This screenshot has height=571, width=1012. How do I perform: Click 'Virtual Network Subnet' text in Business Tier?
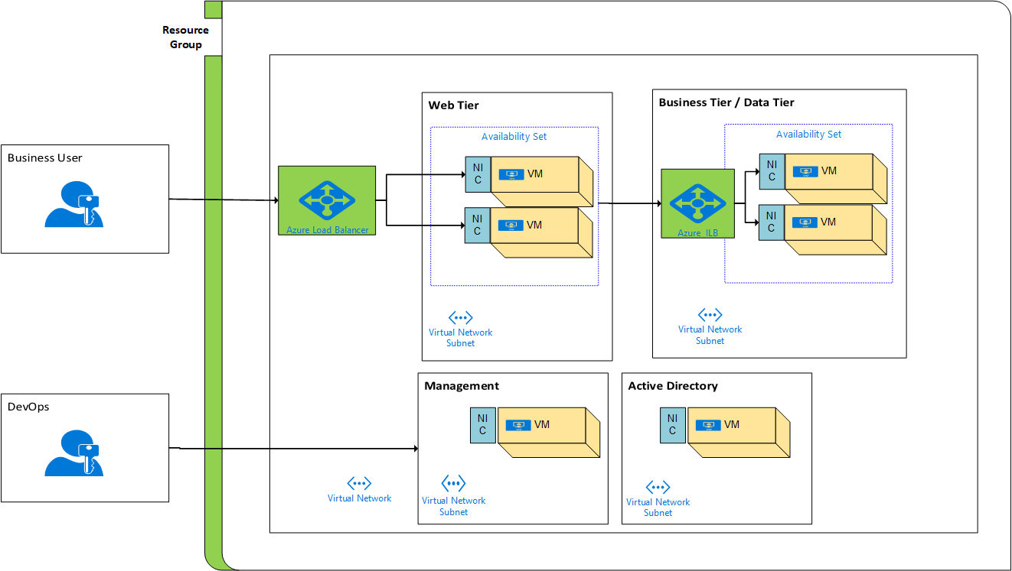[x=710, y=335]
